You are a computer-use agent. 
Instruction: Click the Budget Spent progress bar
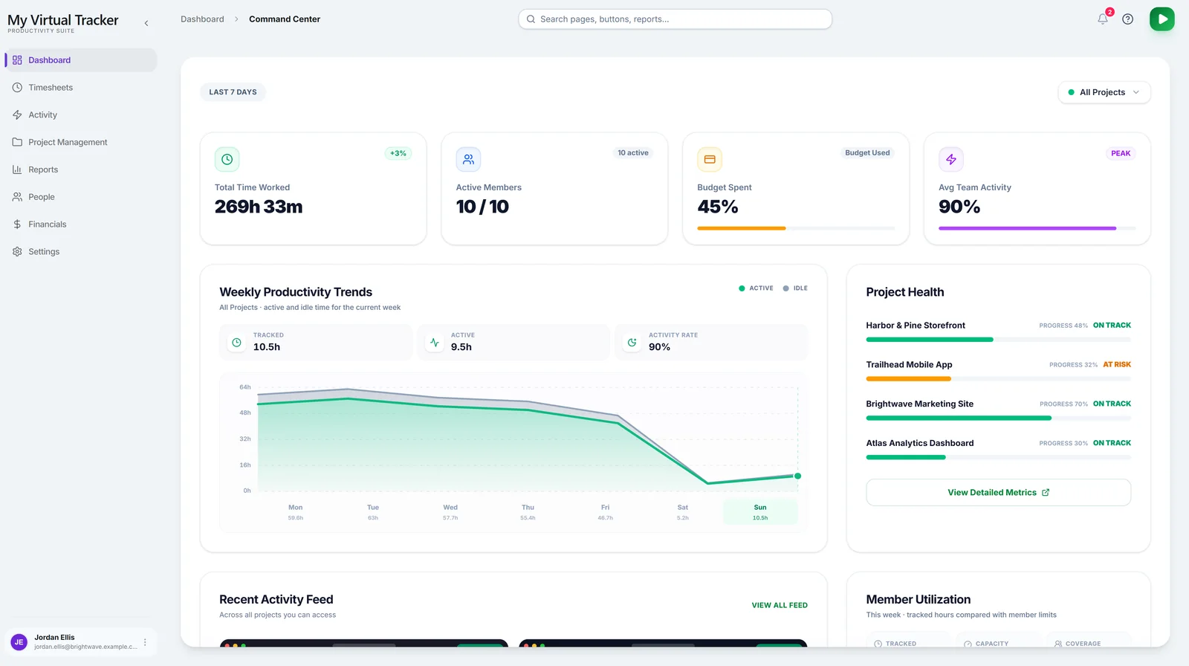[796, 228]
